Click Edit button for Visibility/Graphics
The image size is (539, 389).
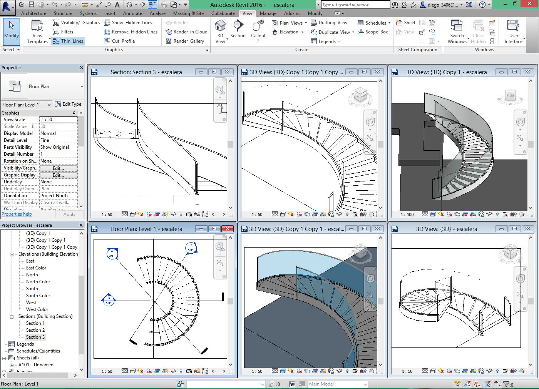click(58, 168)
